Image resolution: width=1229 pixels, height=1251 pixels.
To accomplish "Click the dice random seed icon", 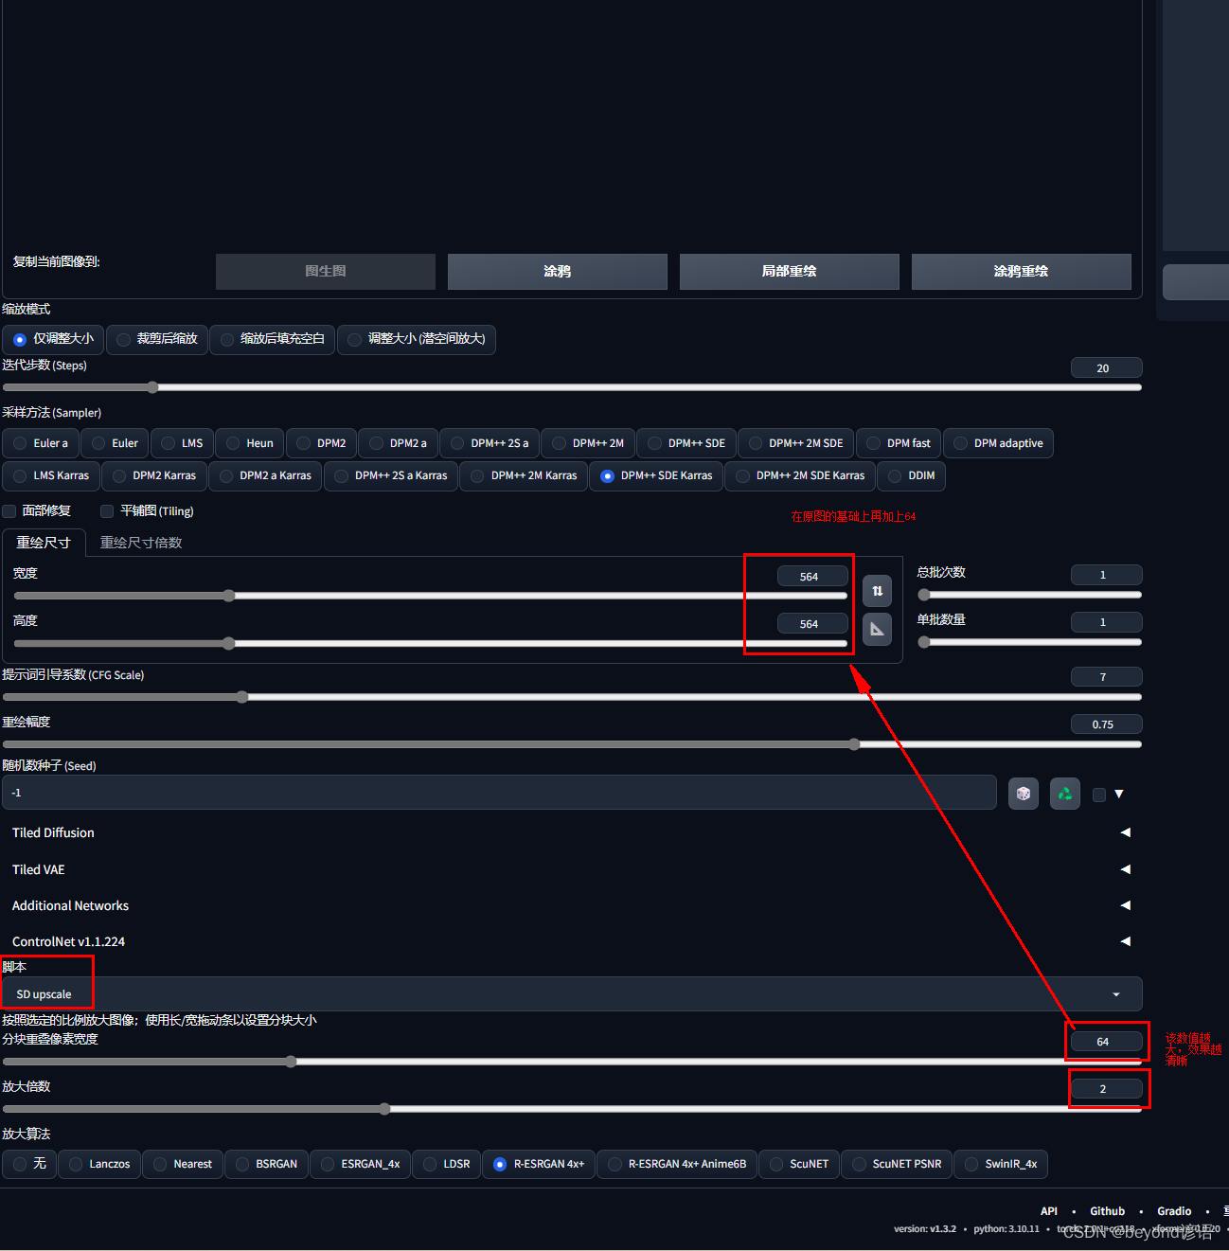I will [1024, 794].
